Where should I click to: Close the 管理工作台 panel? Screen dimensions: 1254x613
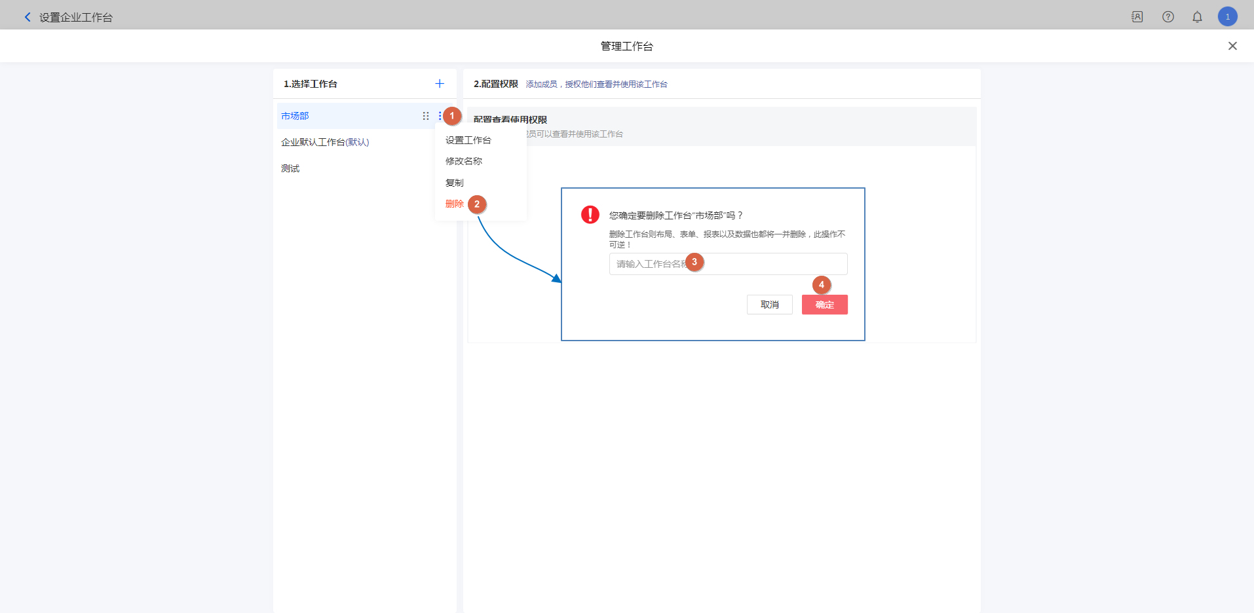click(x=1232, y=46)
